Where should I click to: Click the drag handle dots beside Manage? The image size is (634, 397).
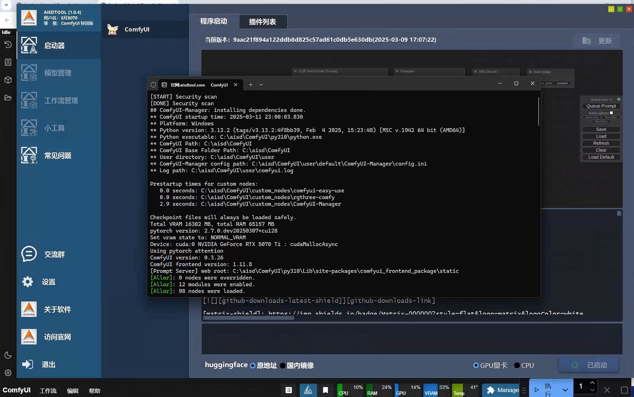pos(524,390)
